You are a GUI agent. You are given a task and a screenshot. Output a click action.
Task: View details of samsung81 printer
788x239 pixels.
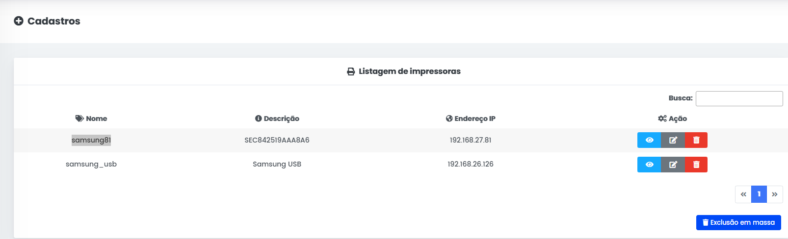click(649, 140)
